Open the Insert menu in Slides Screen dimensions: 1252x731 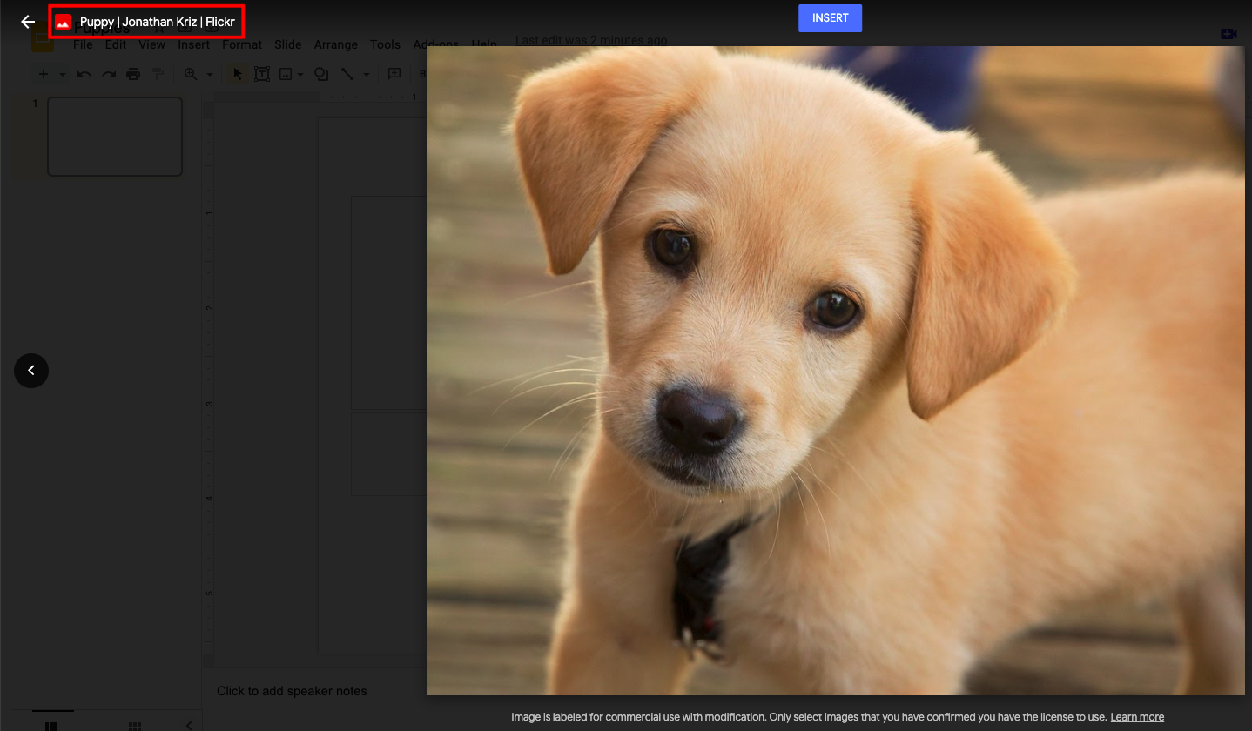click(x=194, y=45)
